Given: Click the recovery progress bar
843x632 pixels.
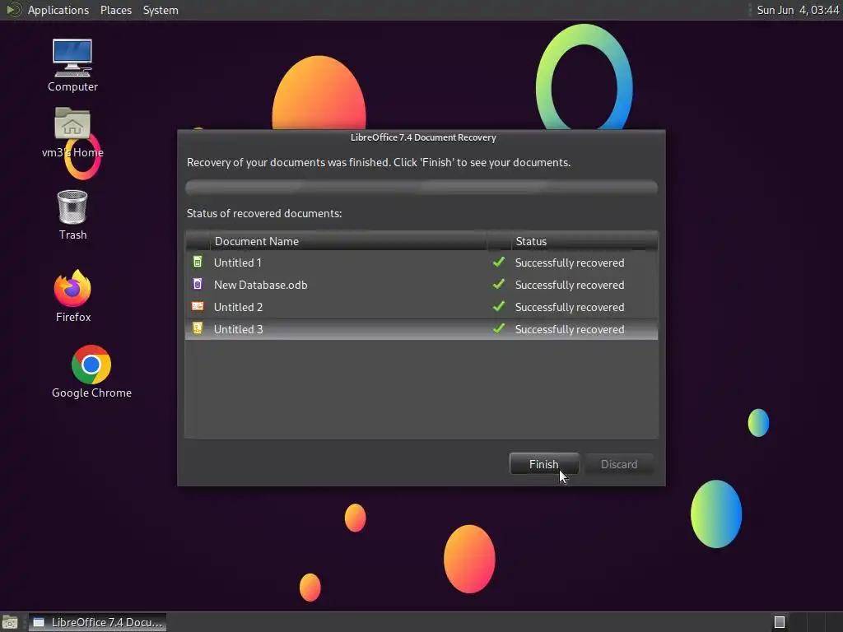Looking at the screenshot, I should click(x=421, y=187).
